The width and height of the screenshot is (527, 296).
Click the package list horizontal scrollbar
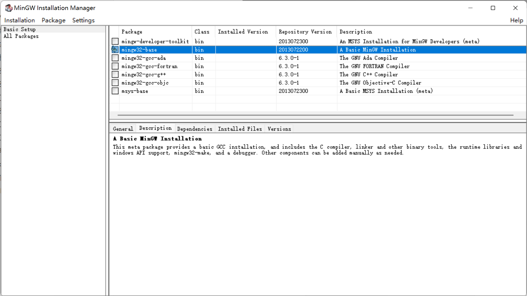click(315, 115)
